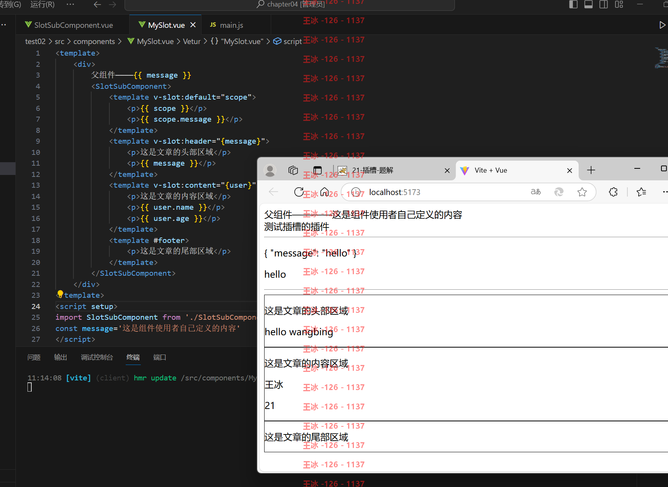The height and width of the screenshot is (487, 668).
Task: Go forward in VS Code navigation history
Action: point(113,5)
